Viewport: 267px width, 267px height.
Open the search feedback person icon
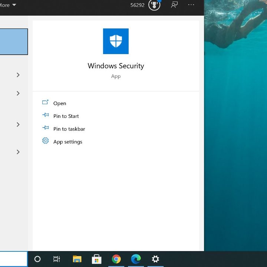tap(174, 5)
